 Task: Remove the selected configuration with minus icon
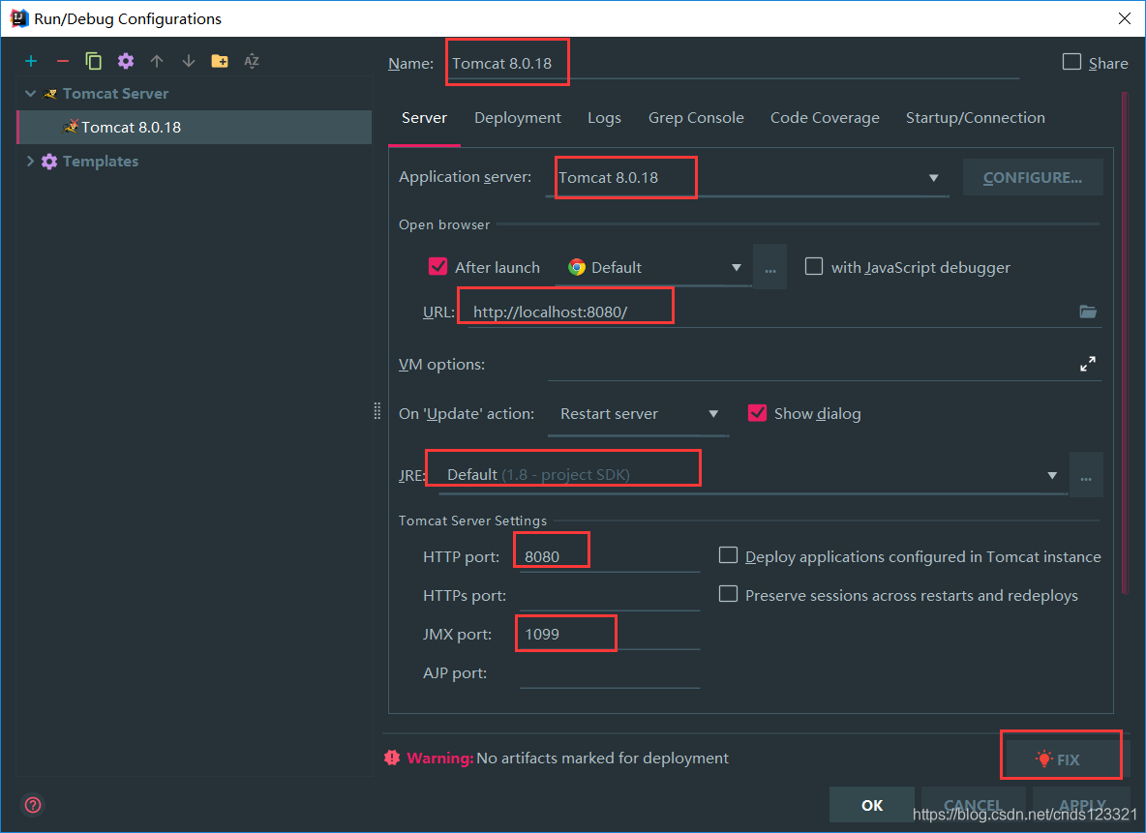63,61
